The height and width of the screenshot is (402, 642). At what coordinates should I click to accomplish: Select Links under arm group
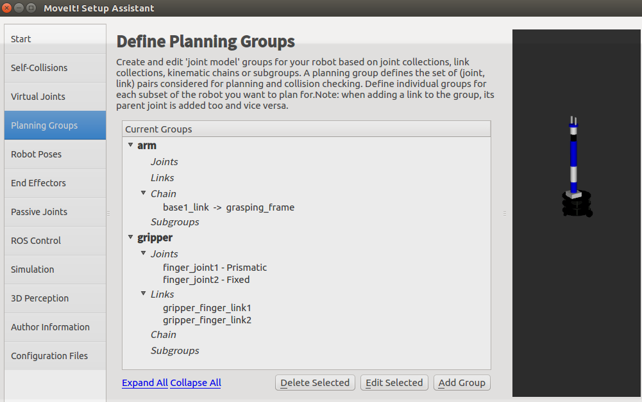point(162,178)
